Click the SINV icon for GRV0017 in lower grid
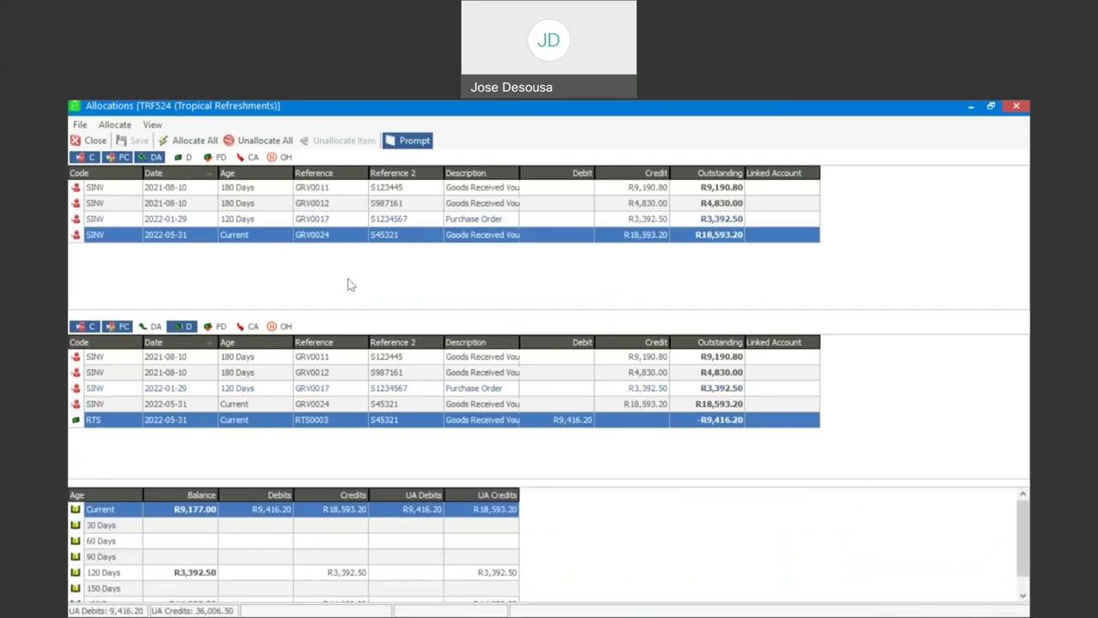 click(76, 388)
